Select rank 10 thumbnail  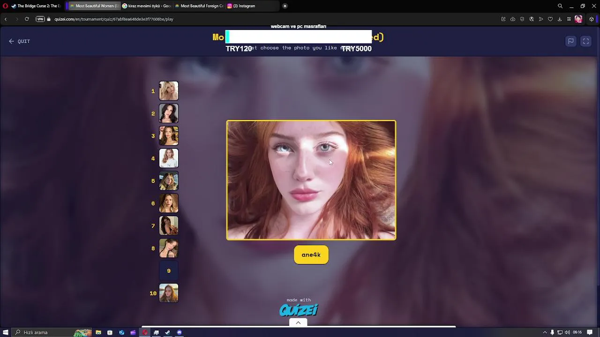pos(169,293)
